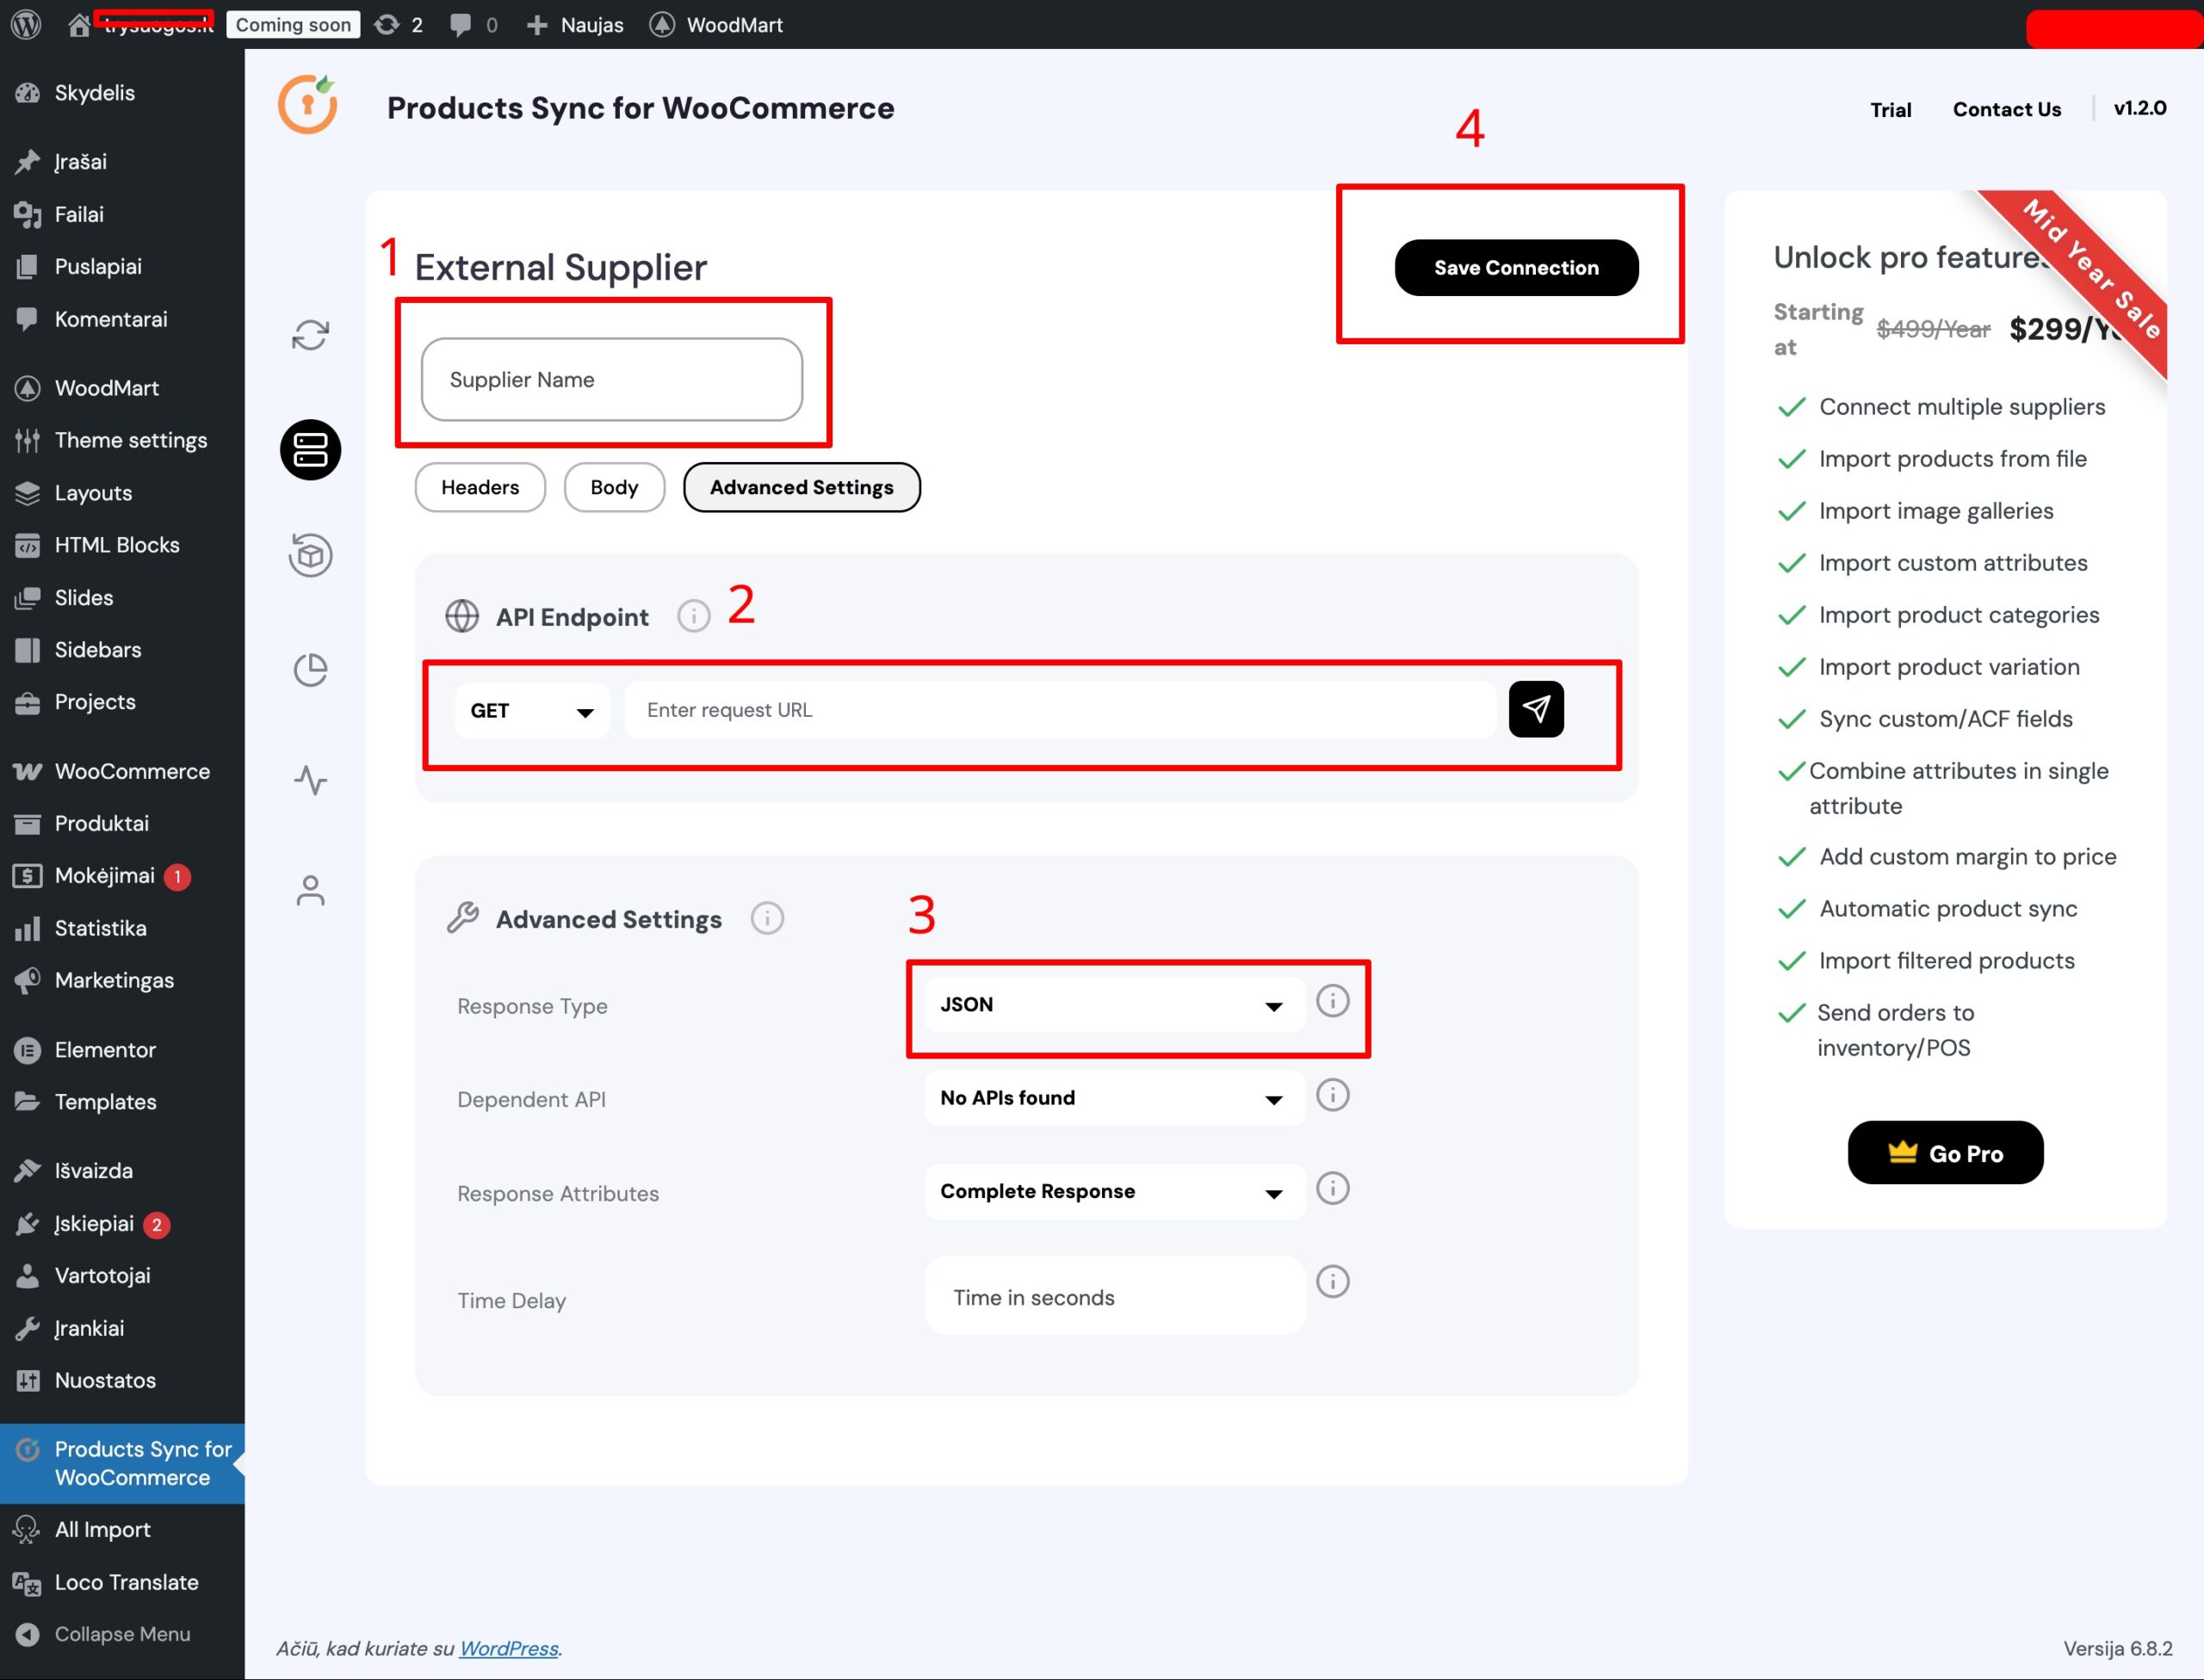
Task: Open the product box refresh icon
Action: [310, 555]
